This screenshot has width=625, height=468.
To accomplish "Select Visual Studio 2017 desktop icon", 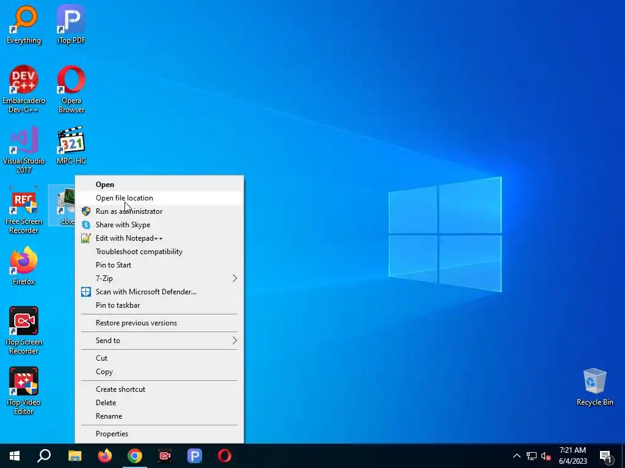I will (24, 150).
